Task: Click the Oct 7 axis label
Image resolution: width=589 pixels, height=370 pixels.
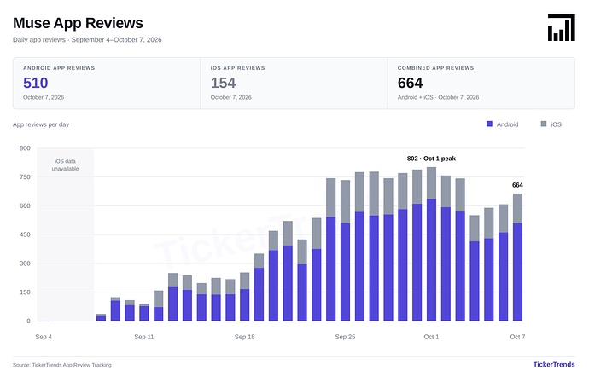Action: [517, 337]
